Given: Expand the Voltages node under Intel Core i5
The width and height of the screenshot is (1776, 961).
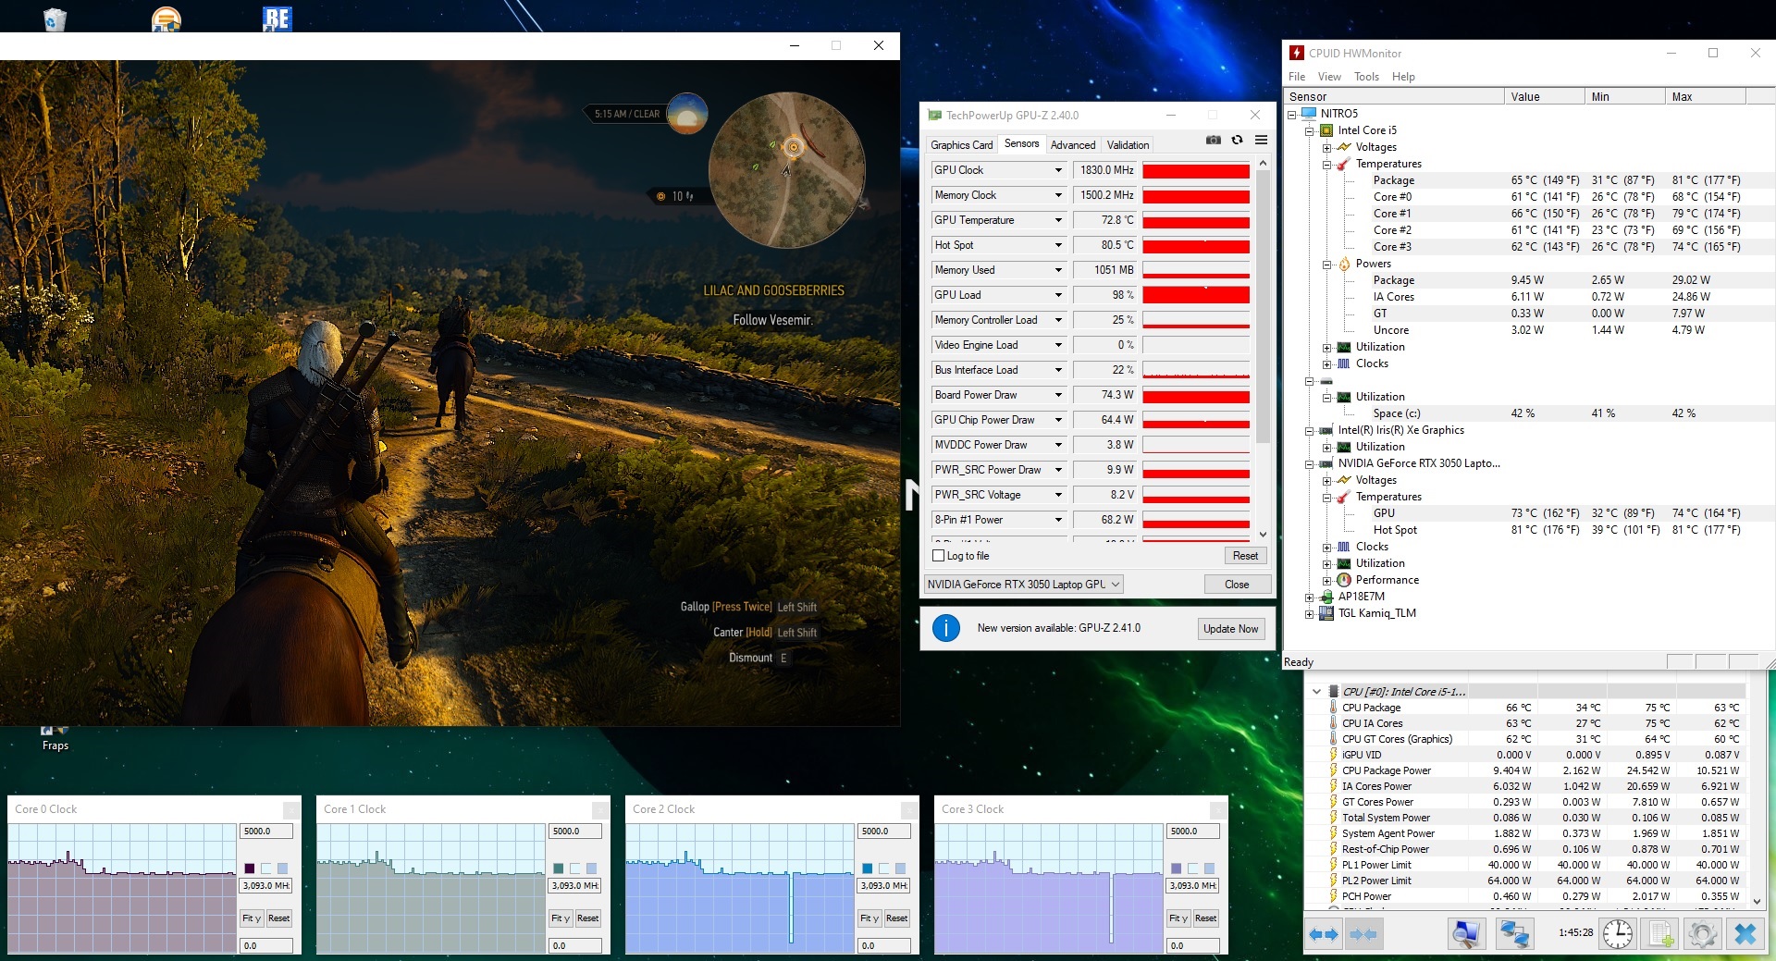Looking at the screenshot, I should click(x=1326, y=148).
